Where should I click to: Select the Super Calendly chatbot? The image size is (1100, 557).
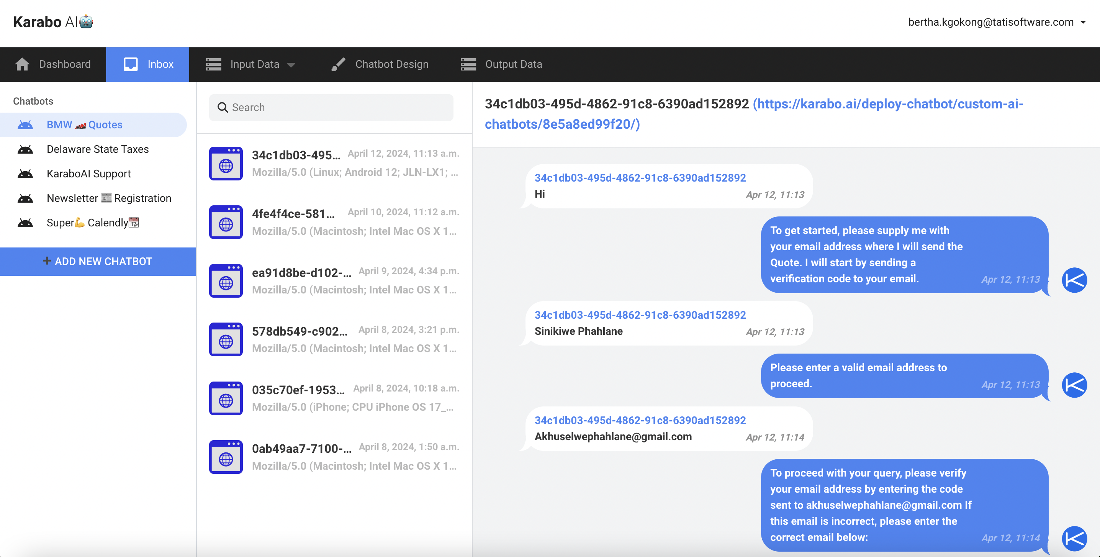pos(92,223)
